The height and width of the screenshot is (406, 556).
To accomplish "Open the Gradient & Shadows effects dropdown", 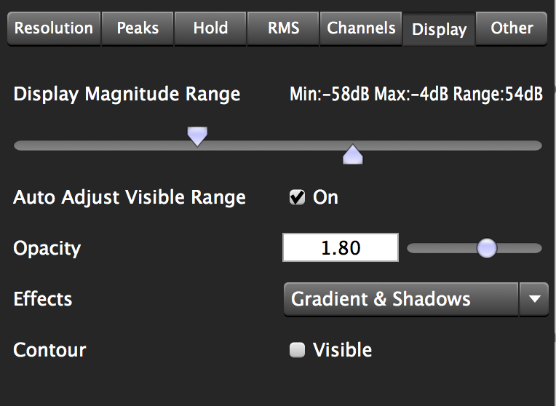I will tap(402, 299).
